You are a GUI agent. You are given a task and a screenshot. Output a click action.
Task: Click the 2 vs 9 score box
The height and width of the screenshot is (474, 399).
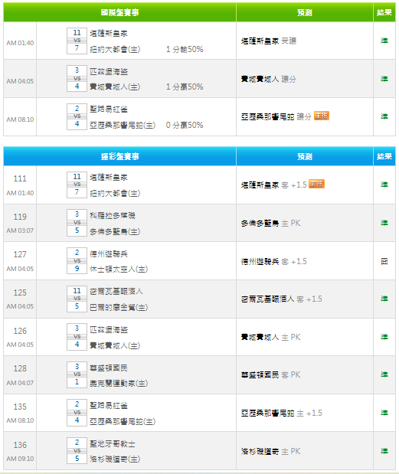click(x=77, y=261)
